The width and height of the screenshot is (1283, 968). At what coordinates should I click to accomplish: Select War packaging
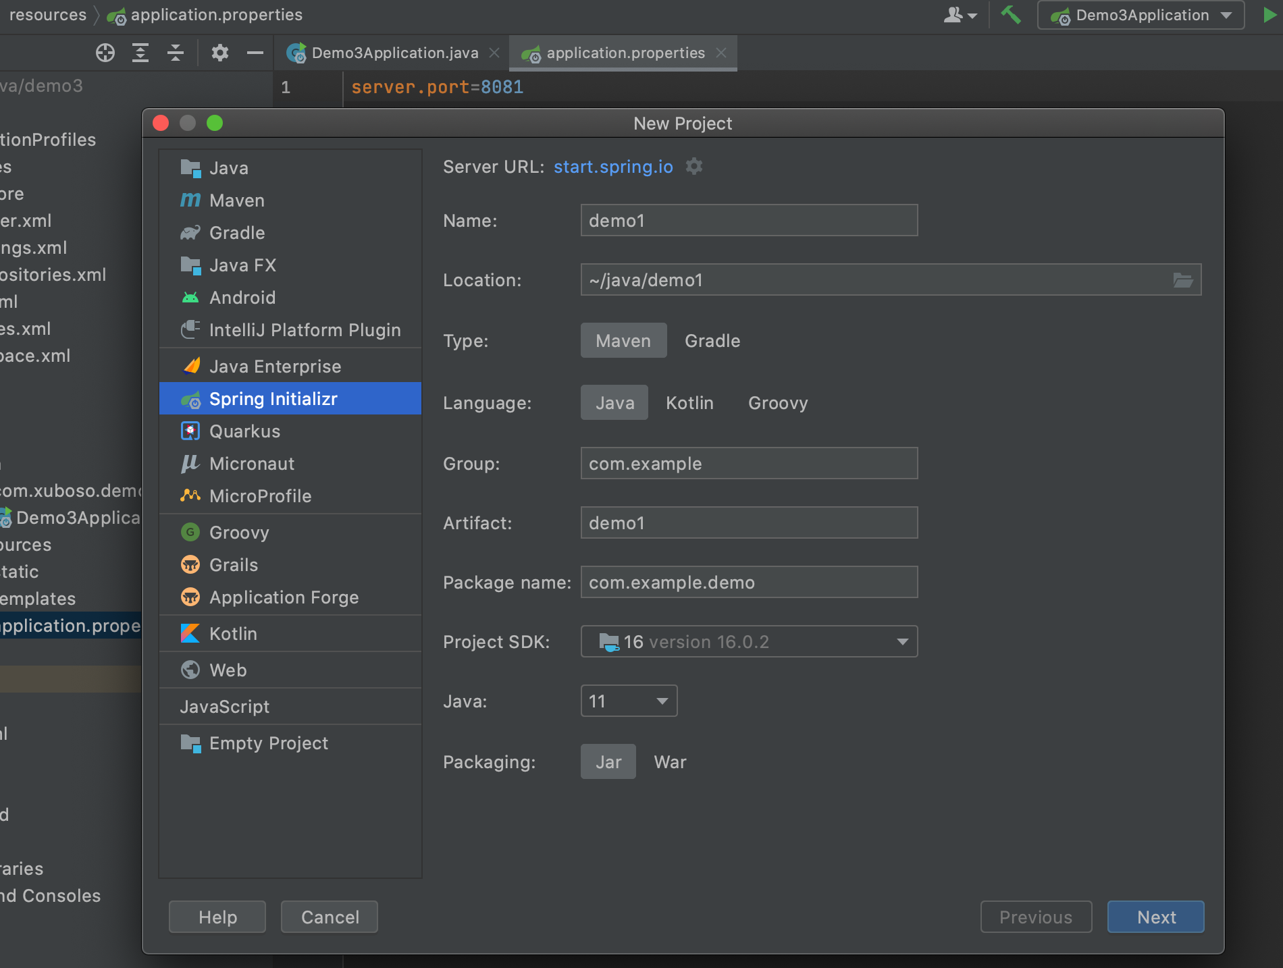[670, 762]
